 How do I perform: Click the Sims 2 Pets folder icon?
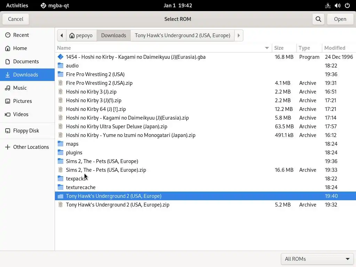pos(60,161)
